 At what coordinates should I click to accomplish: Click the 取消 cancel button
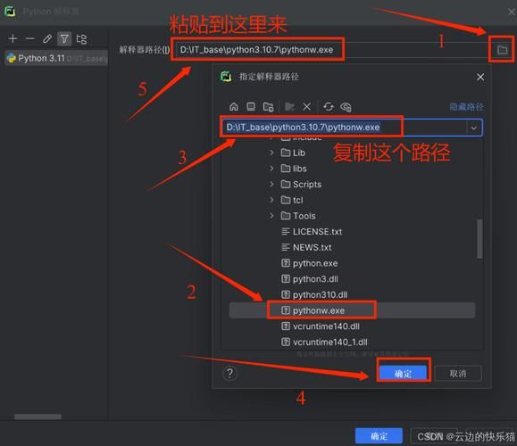point(458,373)
